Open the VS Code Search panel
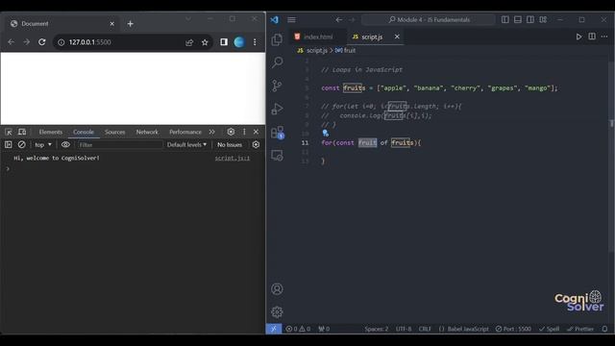This screenshot has width=615, height=346. tap(277, 62)
